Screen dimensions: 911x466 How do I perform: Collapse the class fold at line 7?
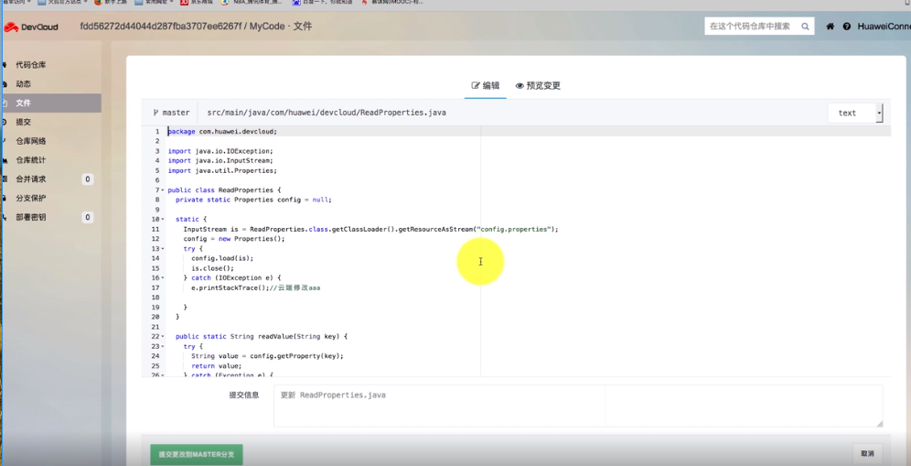163,190
